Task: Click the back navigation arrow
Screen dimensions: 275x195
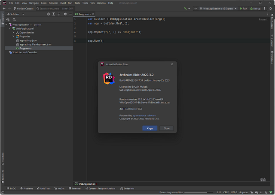Action: pyautogui.click(x=3, y=8)
